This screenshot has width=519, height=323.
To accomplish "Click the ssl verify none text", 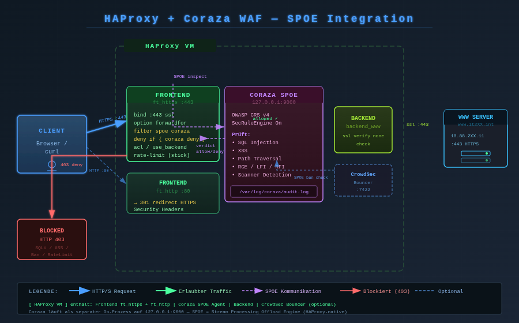I will point(363,136).
